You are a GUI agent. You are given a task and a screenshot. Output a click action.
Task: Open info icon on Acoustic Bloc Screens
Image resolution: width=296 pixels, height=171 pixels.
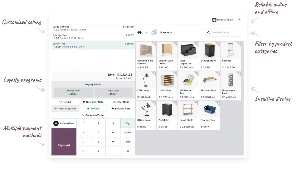pos(154,44)
